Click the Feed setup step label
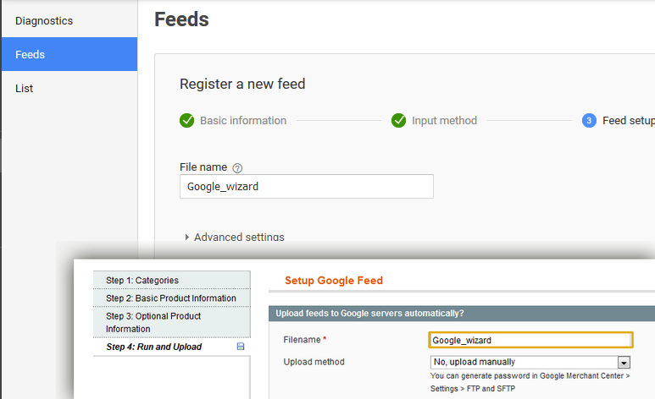 (627, 120)
